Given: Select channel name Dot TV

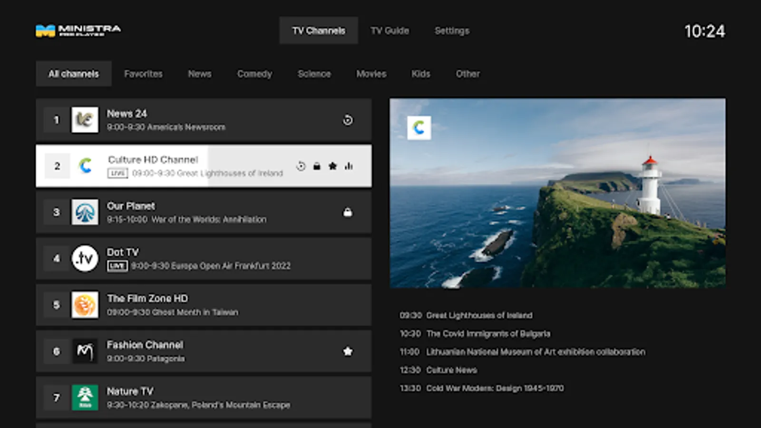Looking at the screenshot, I should pyautogui.click(x=123, y=252).
